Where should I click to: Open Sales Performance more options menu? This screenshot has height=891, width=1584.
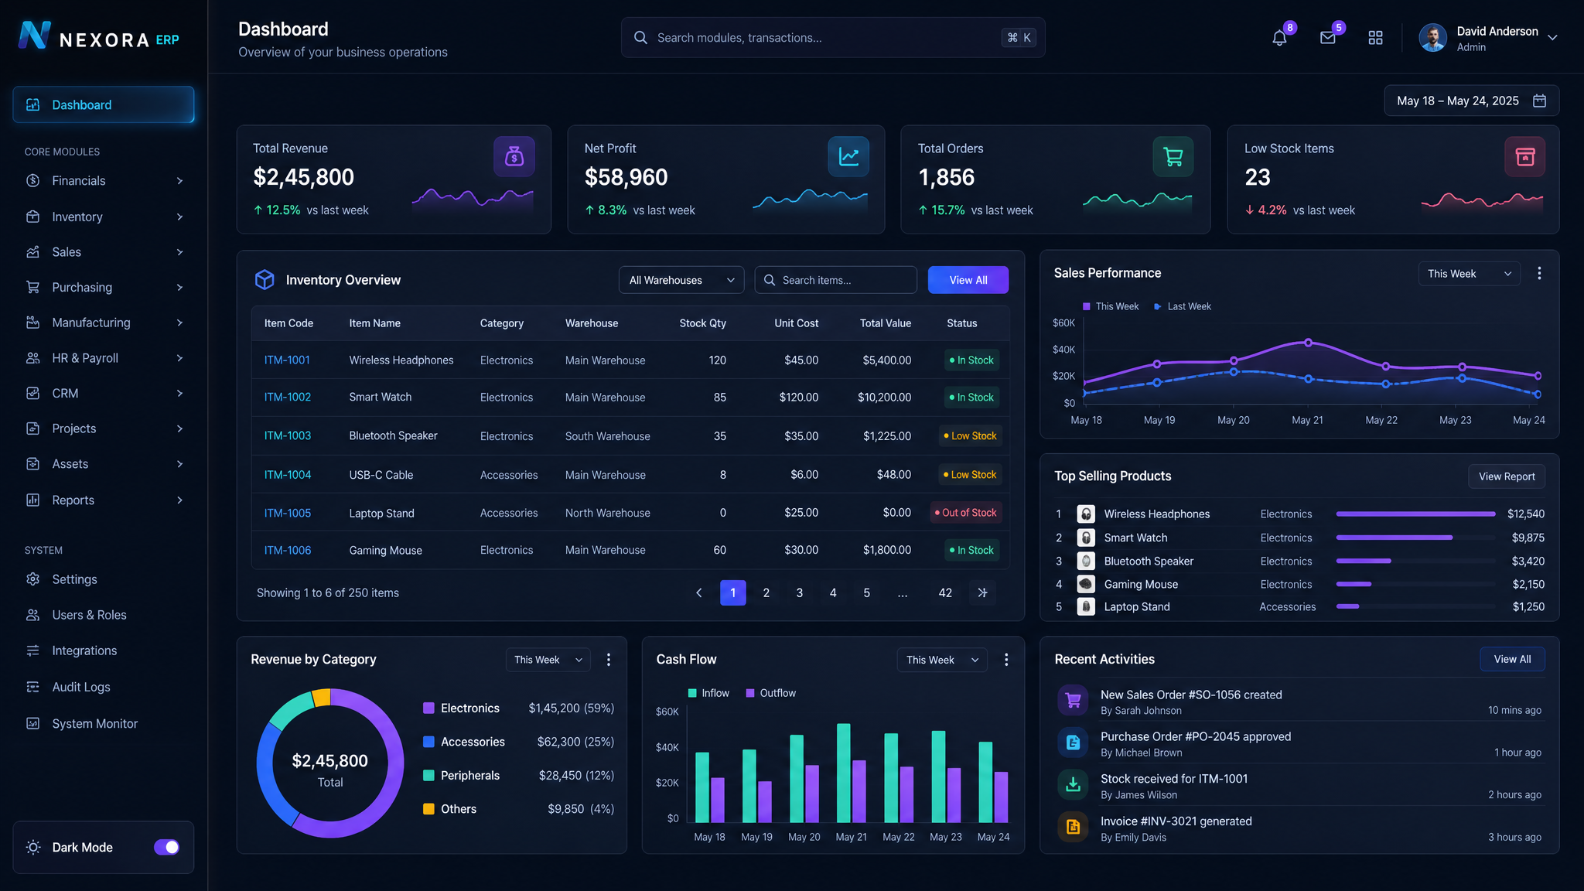click(x=1539, y=273)
